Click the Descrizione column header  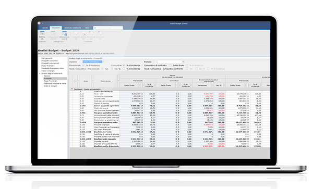(105, 81)
